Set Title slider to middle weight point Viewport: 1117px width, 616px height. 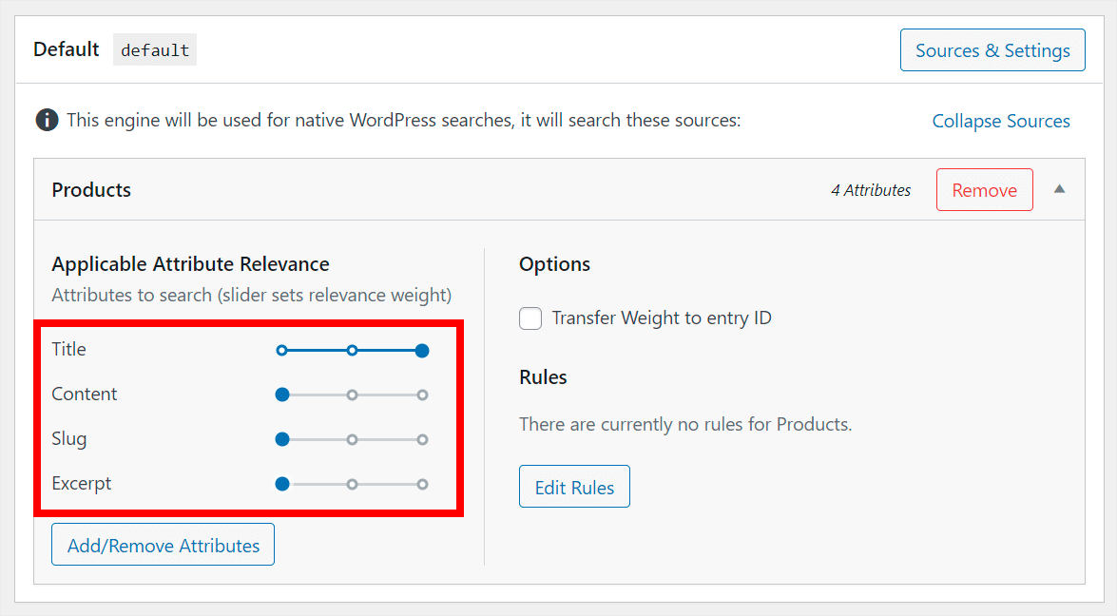click(352, 351)
